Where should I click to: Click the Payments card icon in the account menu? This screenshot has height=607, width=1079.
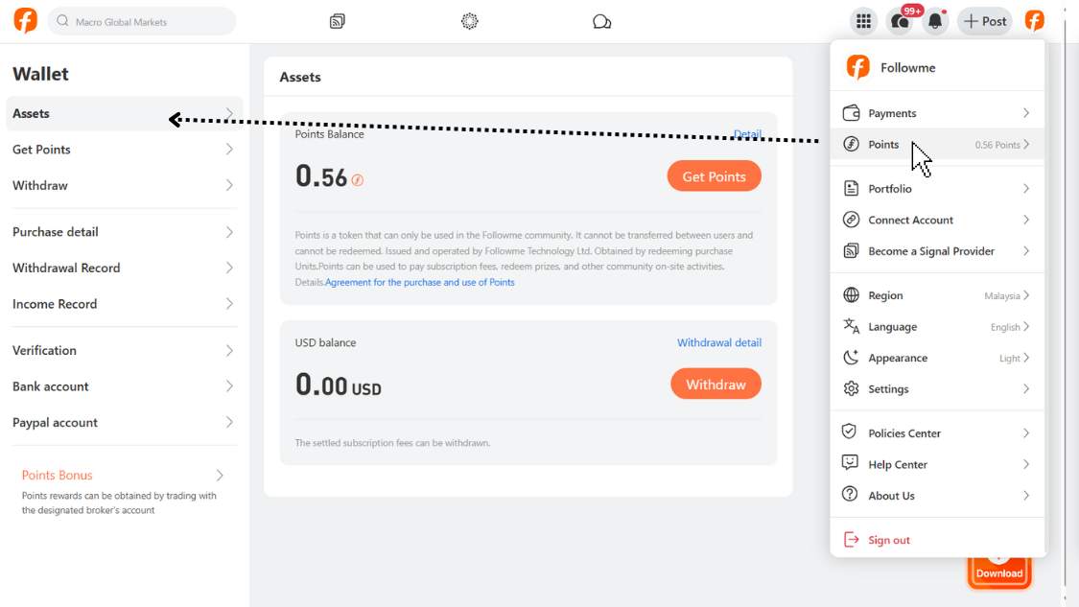click(x=850, y=112)
